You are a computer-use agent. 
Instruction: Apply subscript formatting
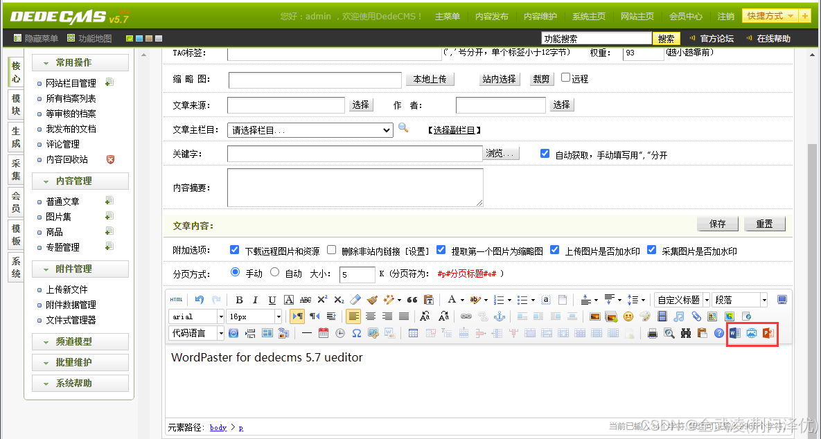click(339, 300)
